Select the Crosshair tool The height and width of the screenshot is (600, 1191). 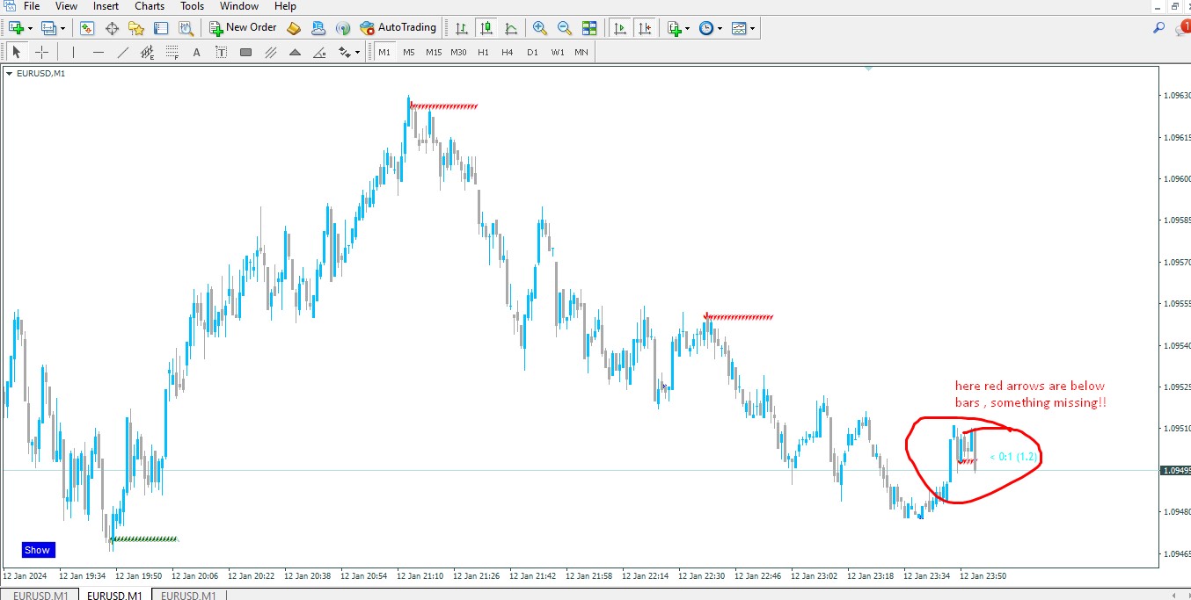coord(41,53)
